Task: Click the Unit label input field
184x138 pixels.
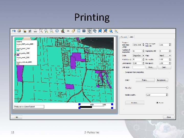Action: click(139, 67)
